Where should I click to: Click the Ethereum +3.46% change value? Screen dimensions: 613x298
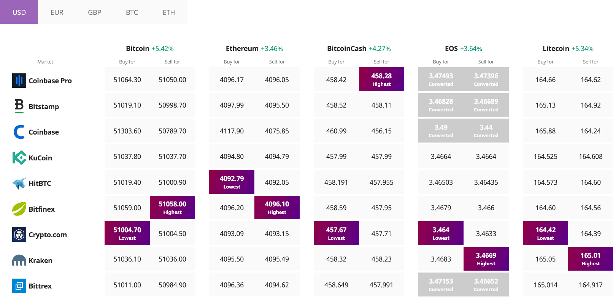272,49
